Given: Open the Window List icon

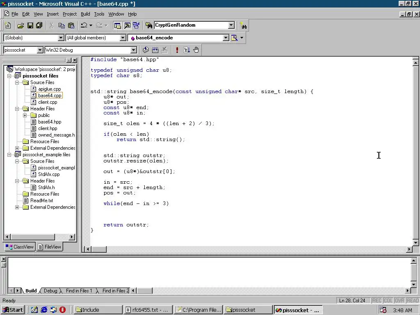Looking at the screenshot, I should (x=136, y=25).
